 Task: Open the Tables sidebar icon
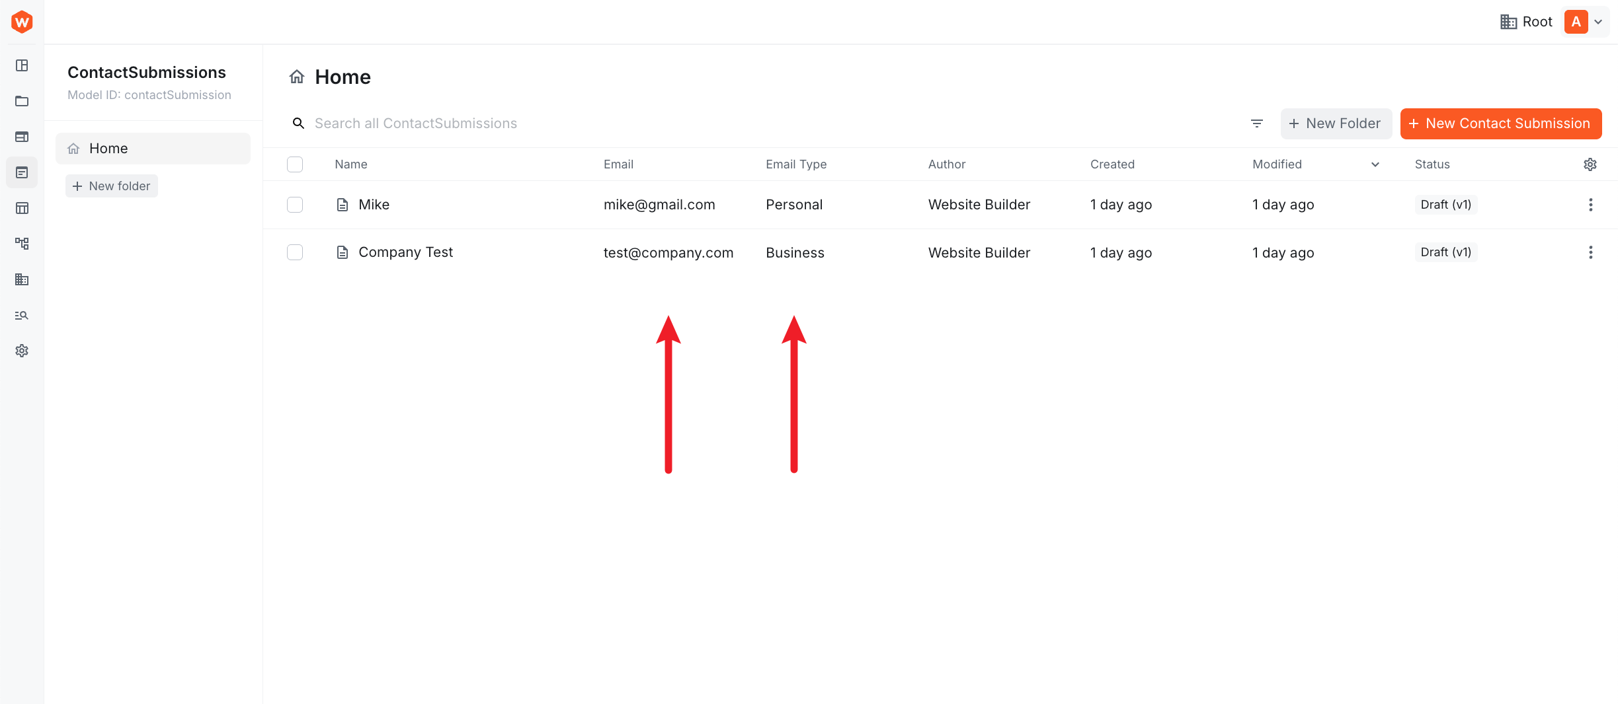[22, 208]
